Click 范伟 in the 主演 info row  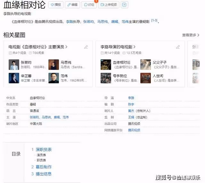pos(66,117)
